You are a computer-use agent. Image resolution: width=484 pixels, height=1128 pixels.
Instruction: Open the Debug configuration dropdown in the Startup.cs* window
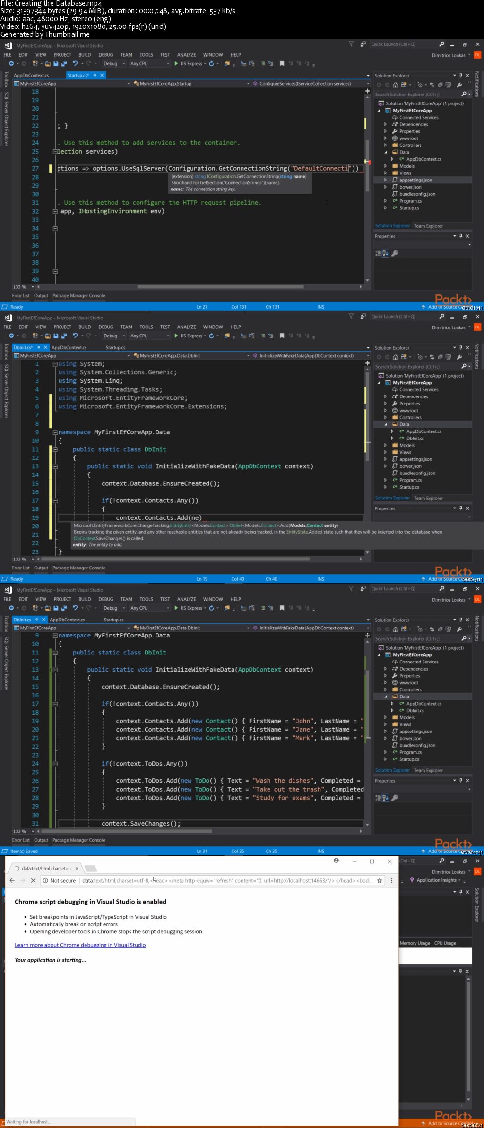click(x=114, y=64)
